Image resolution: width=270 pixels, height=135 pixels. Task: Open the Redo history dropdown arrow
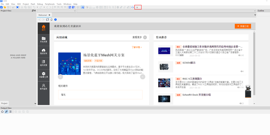click(44, 7)
